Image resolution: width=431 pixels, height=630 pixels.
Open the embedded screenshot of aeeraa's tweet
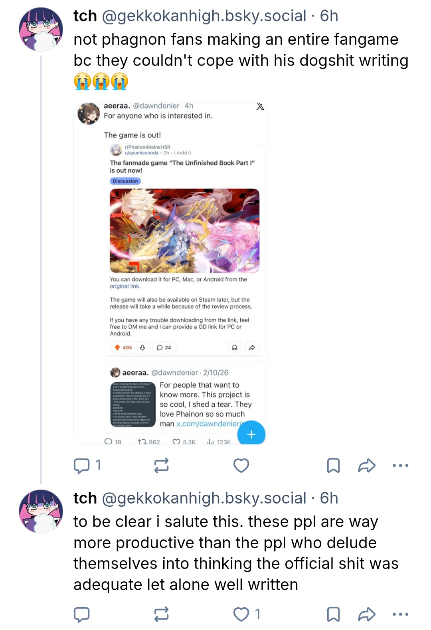(x=171, y=273)
